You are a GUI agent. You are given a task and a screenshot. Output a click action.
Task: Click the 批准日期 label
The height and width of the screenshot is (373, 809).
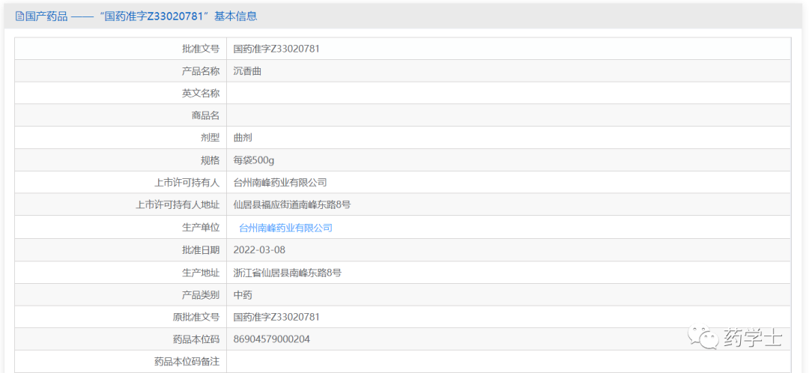point(202,249)
